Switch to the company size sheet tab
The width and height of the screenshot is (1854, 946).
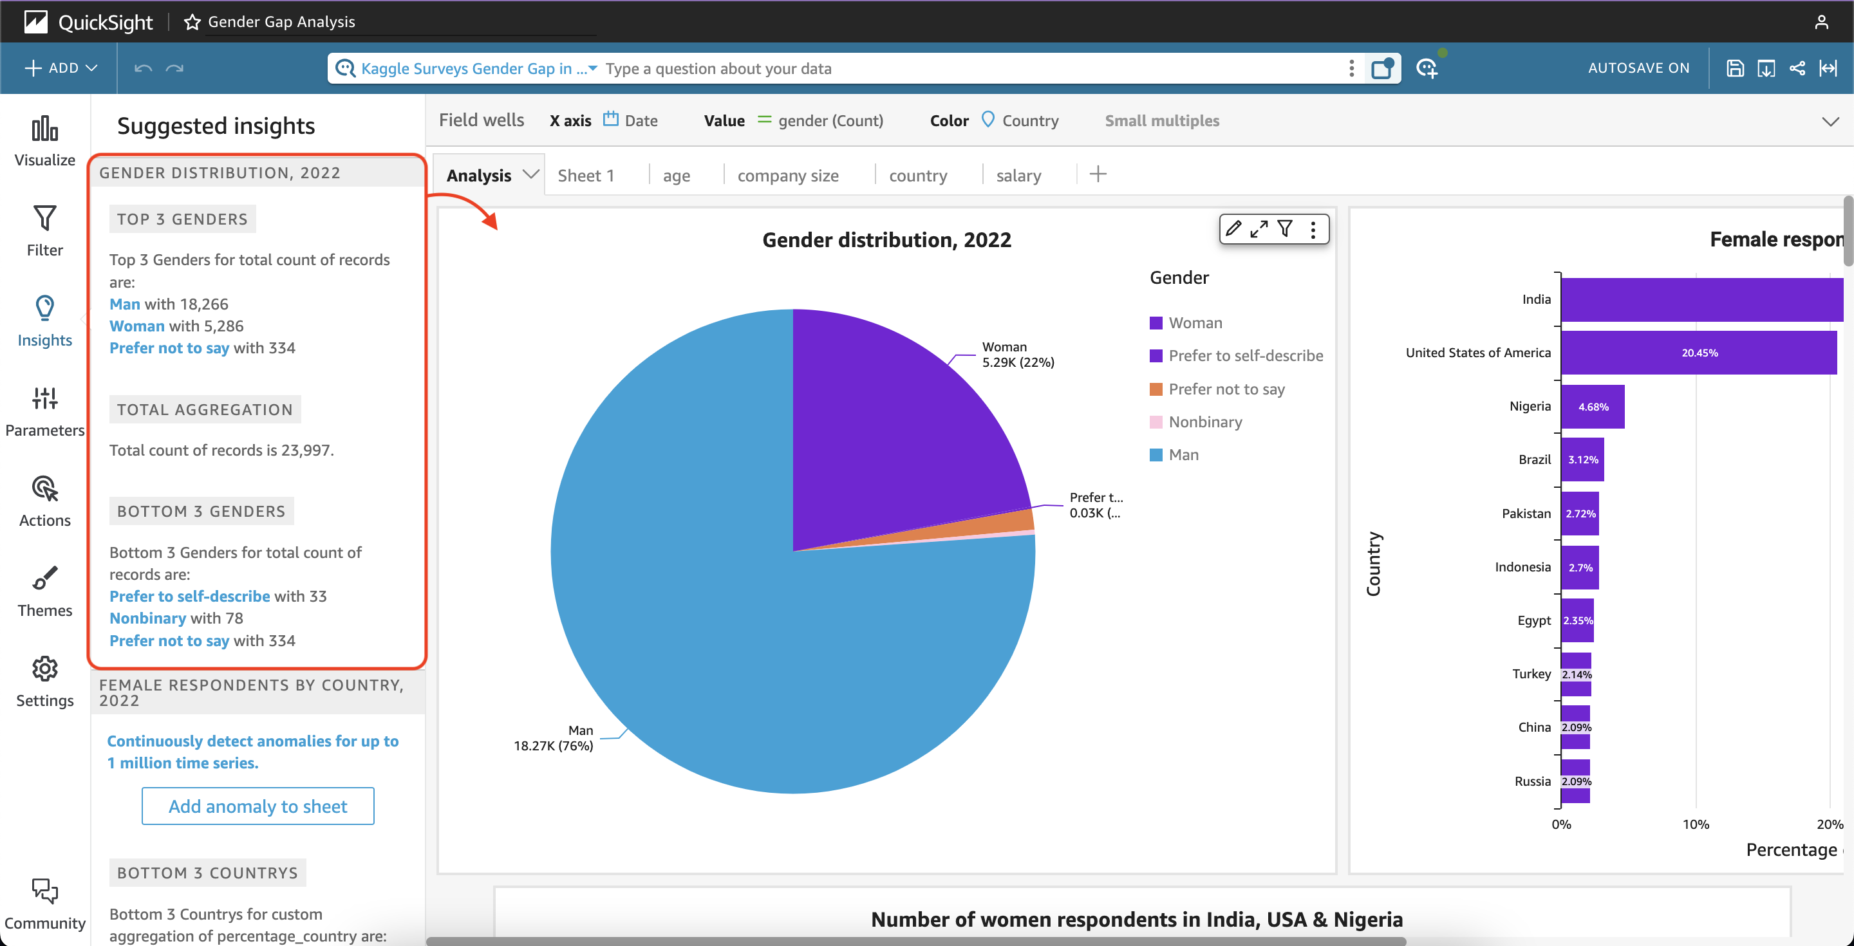tap(788, 176)
